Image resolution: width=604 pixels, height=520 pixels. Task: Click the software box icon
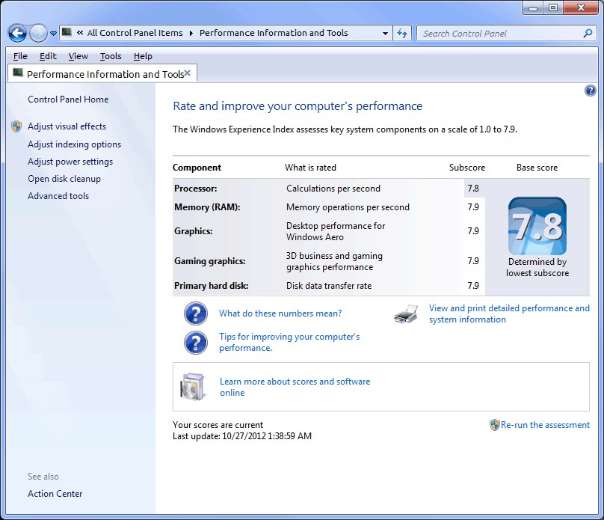coord(192,387)
